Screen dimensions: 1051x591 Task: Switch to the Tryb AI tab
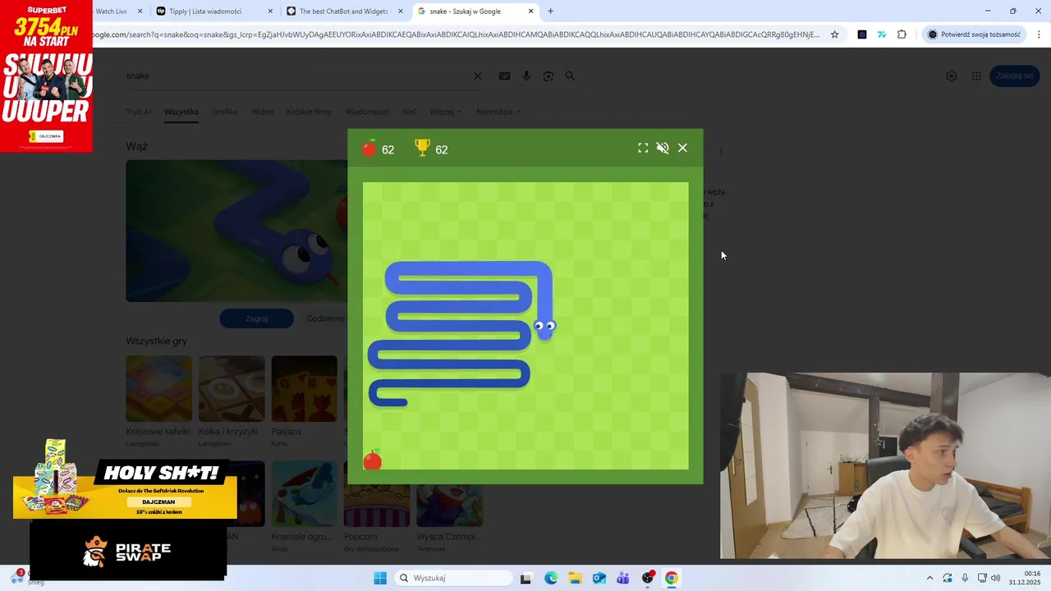pos(138,112)
